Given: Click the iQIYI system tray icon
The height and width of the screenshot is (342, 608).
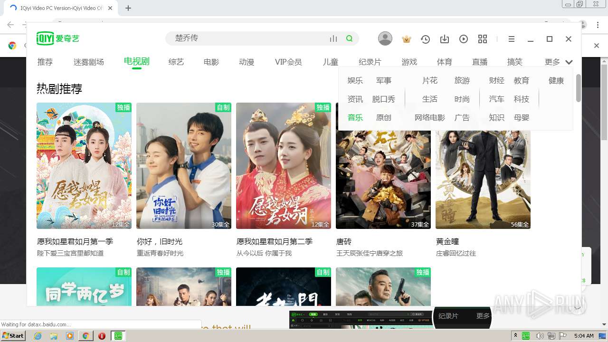Looking at the screenshot, I should (x=526, y=336).
